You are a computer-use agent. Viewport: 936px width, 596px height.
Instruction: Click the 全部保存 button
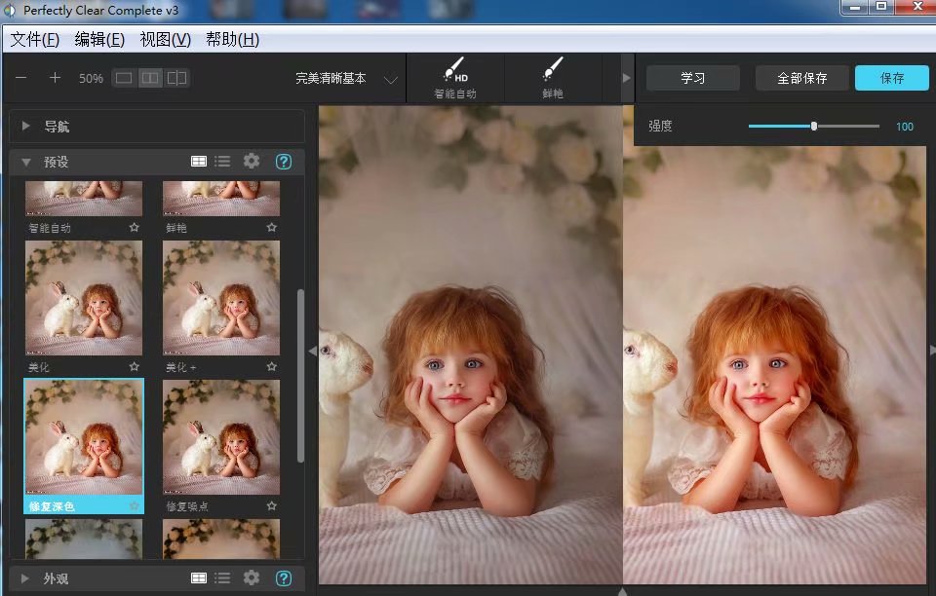(x=801, y=78)
